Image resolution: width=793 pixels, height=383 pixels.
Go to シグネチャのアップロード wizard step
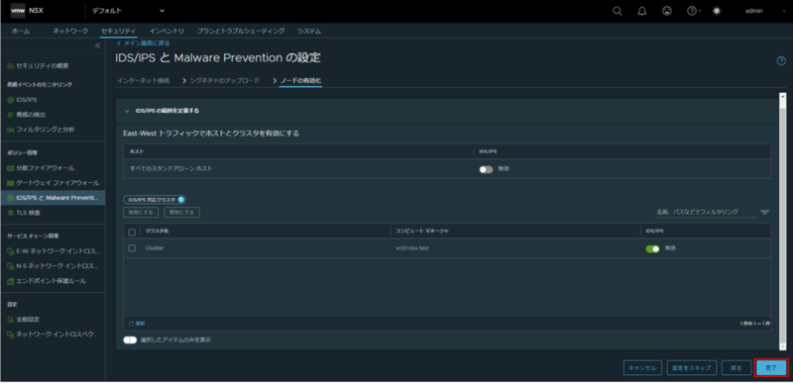point(225,81)
